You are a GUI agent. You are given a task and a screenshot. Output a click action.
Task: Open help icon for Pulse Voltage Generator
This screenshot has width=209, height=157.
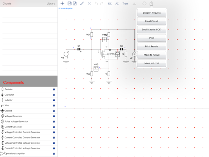tap(54, 121)
